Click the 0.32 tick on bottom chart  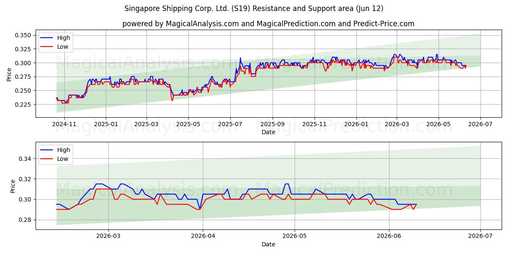pos(25,179)
